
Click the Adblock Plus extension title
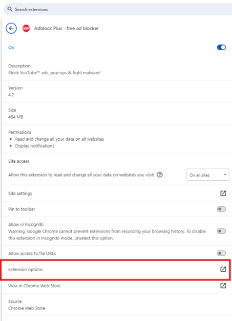pos(66,28)
